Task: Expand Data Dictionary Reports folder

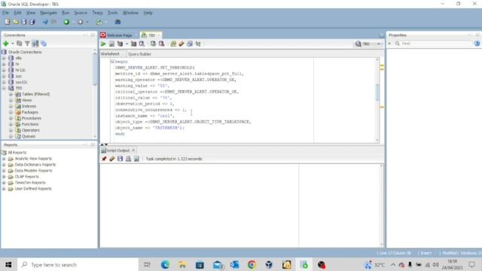Action: pos(4,165)
